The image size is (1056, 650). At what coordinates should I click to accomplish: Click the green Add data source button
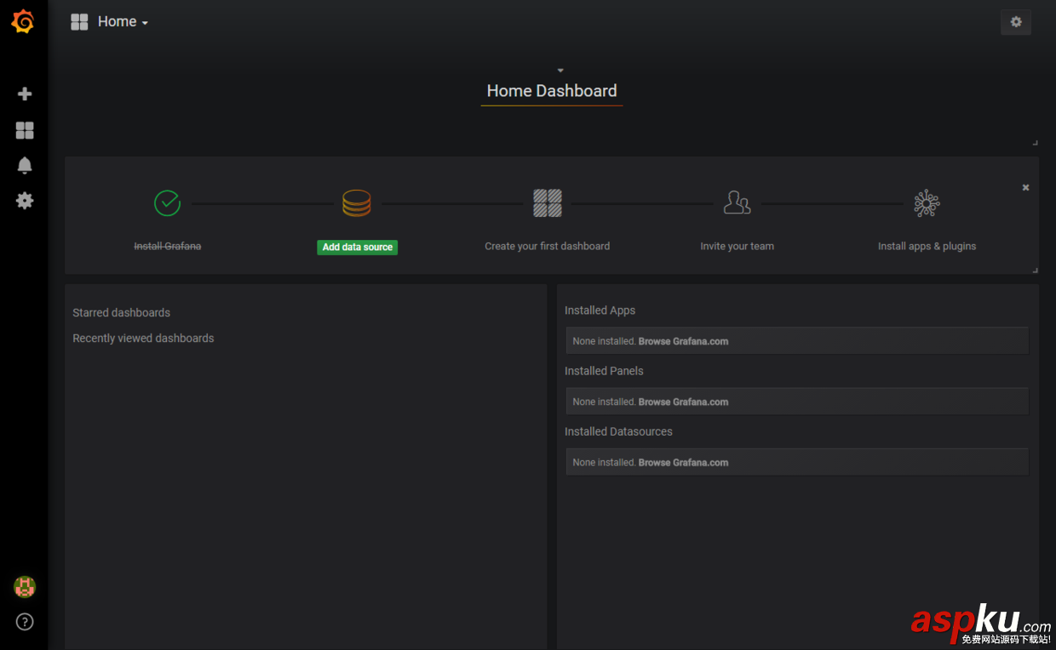point(358,247)
